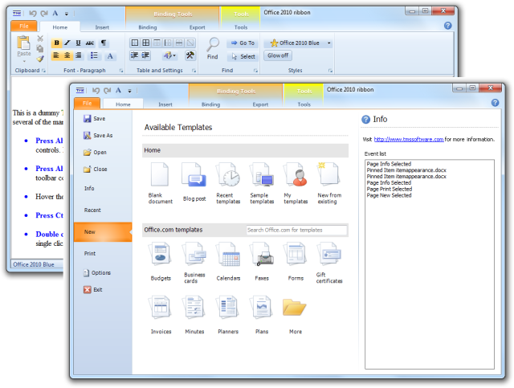This screenshot has width=514, height=388.
Task: Open the Paste dropdown arrow
Action: point(24,61)
